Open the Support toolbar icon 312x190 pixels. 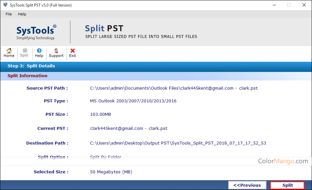pos(56,53)
